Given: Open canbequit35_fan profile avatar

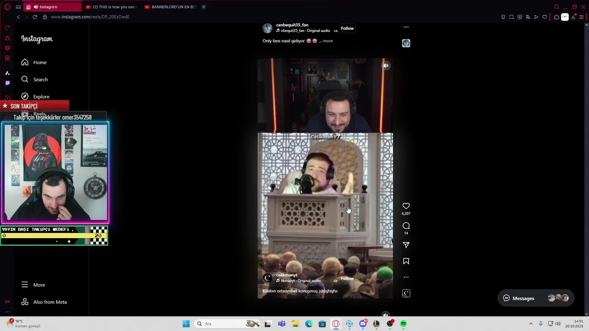Looking at the screenshot, I should point(267,29).
